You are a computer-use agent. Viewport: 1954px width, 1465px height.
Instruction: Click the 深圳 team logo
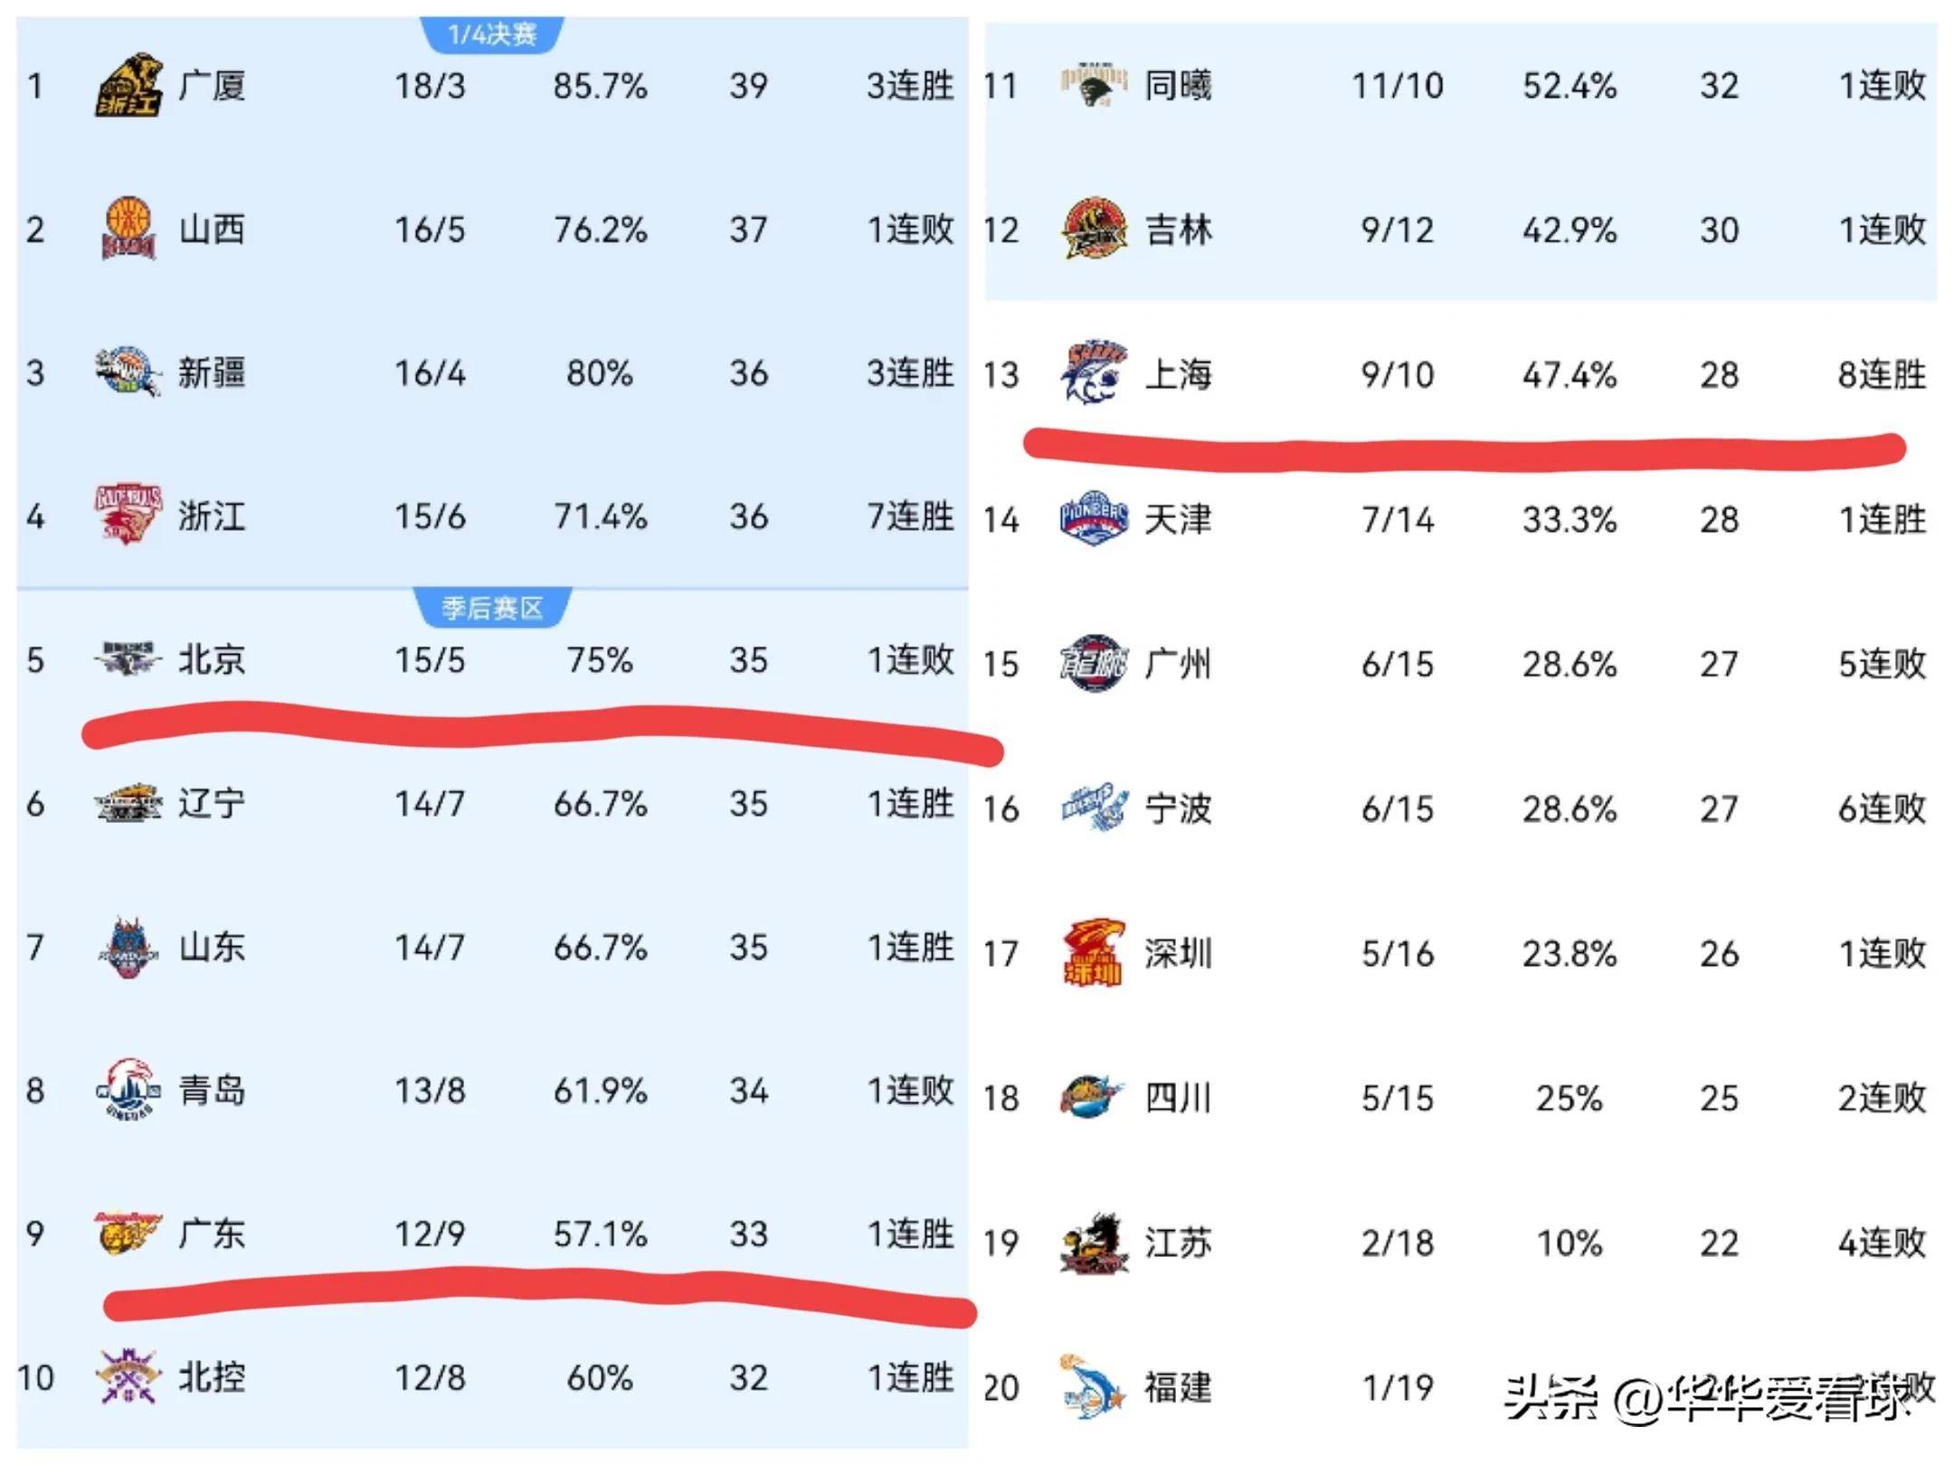coord(1094,952)
